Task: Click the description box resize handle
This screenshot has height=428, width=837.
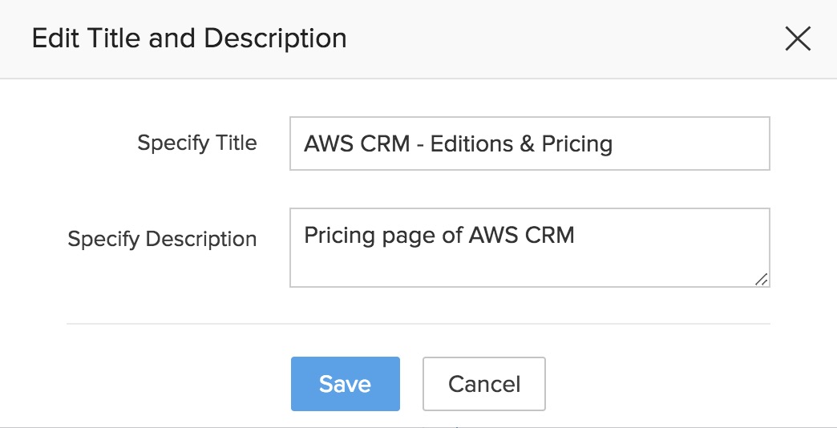Action: tap(761, 279)
